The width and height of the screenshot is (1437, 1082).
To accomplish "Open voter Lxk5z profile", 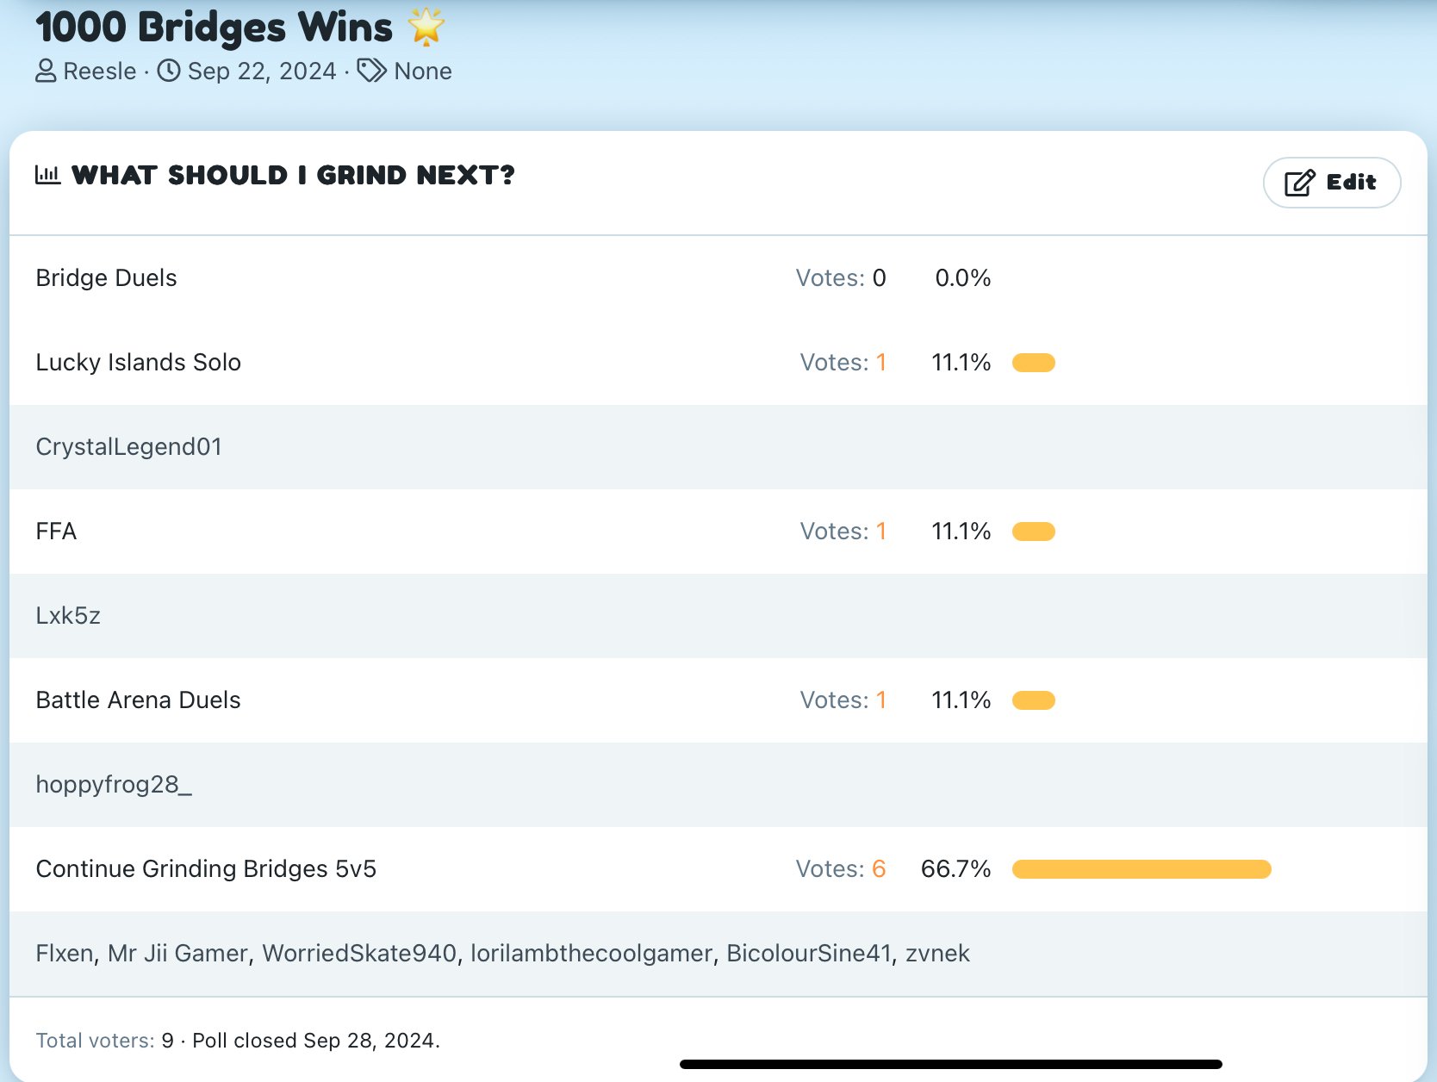I will 68,615.
